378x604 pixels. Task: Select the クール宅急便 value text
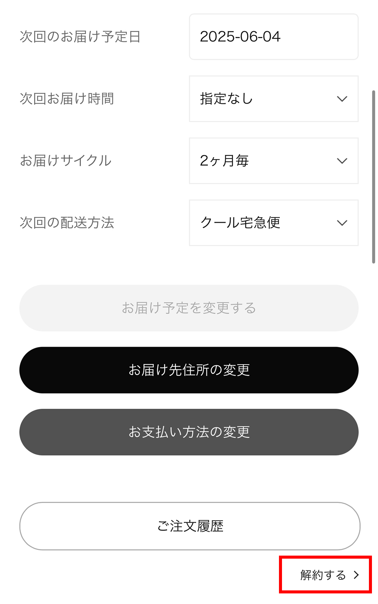tap(240, 223)
